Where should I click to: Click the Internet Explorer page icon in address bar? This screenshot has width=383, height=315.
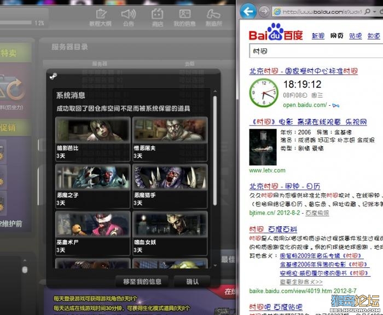point(277,12)
